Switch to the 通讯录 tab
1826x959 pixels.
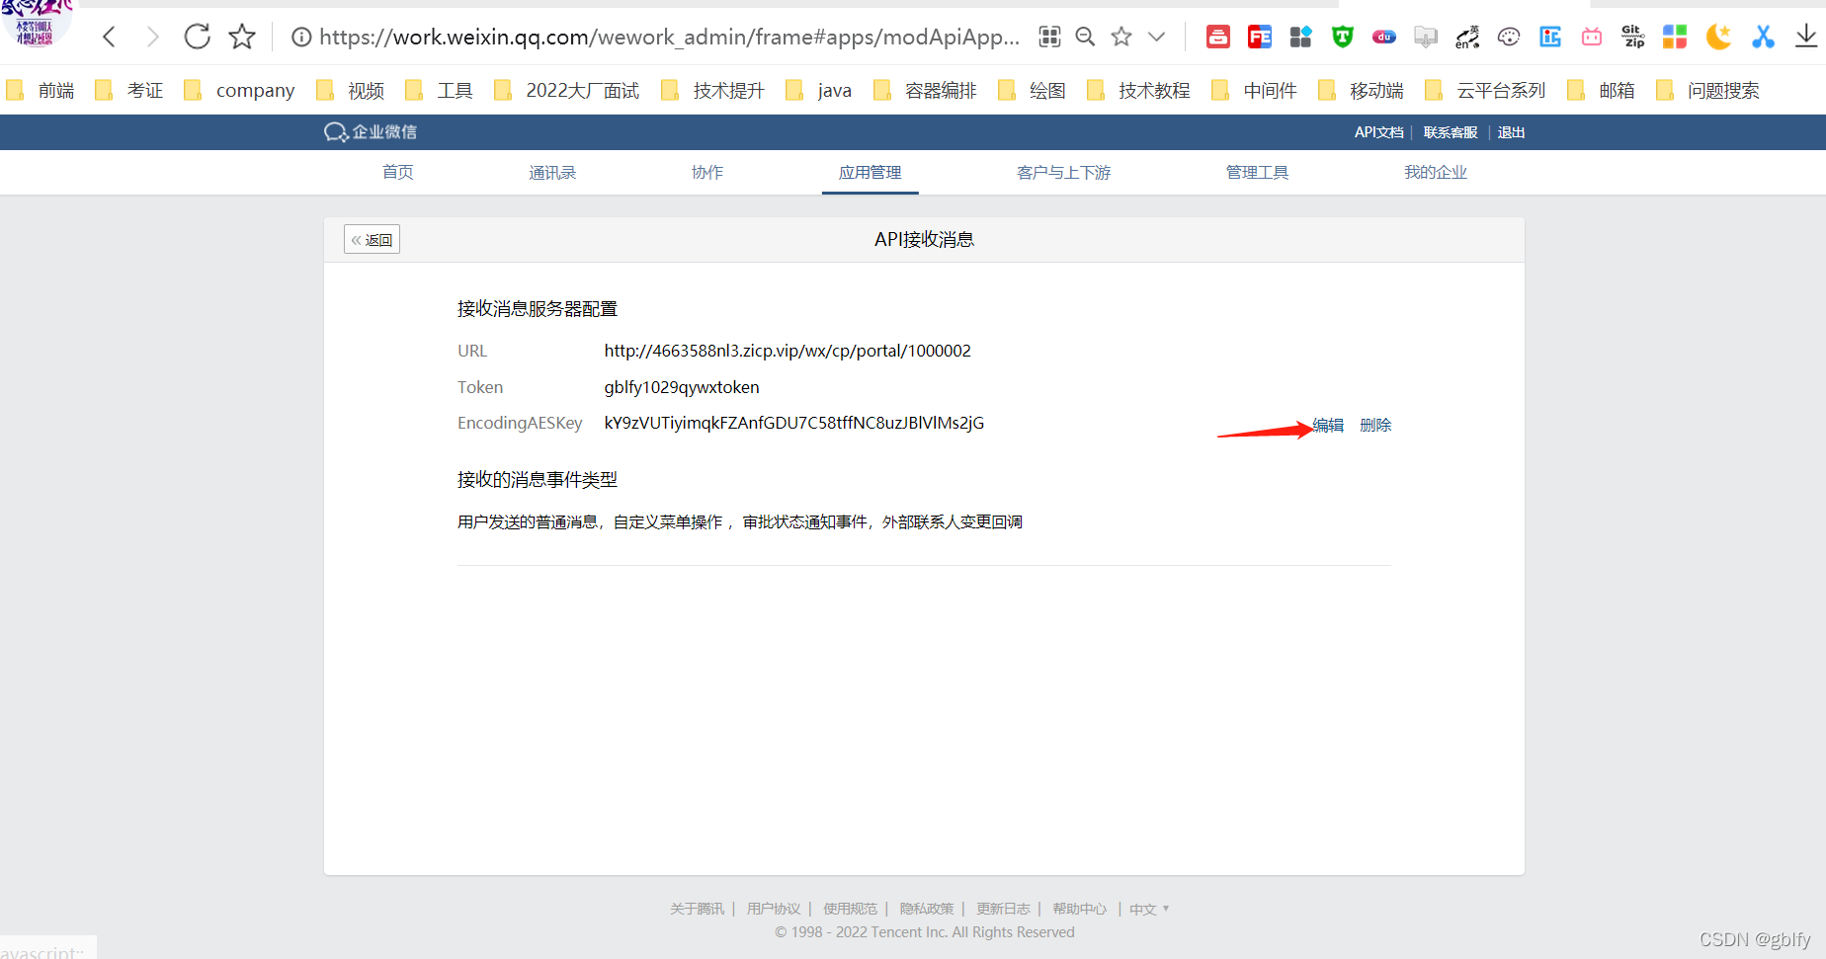[552, 173]
